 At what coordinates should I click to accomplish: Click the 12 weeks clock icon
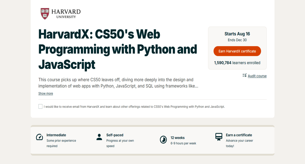click(x=163, y=140)
